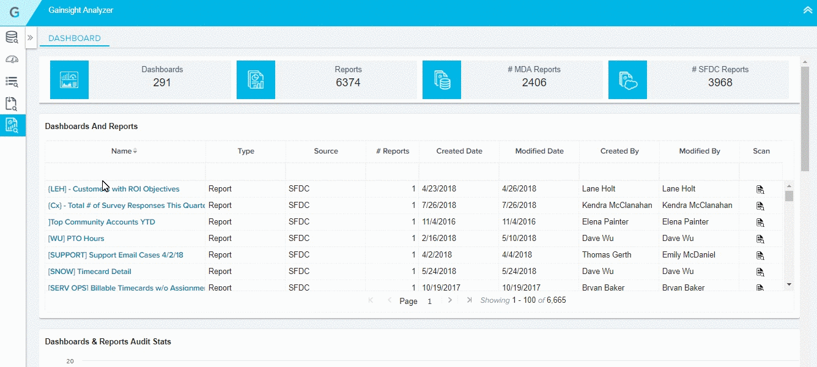The image size is (817, 367).
Task: Click the Source column header
Action: pyautogui.click(x=326, y=151)
